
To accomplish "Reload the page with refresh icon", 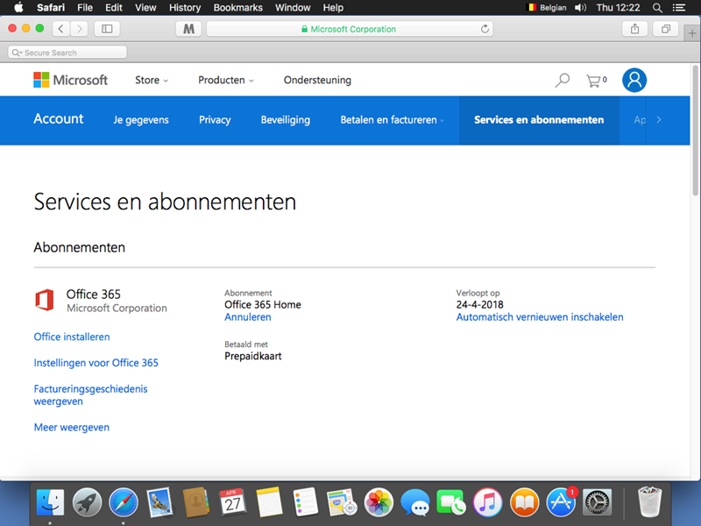I will pos(485,29).
